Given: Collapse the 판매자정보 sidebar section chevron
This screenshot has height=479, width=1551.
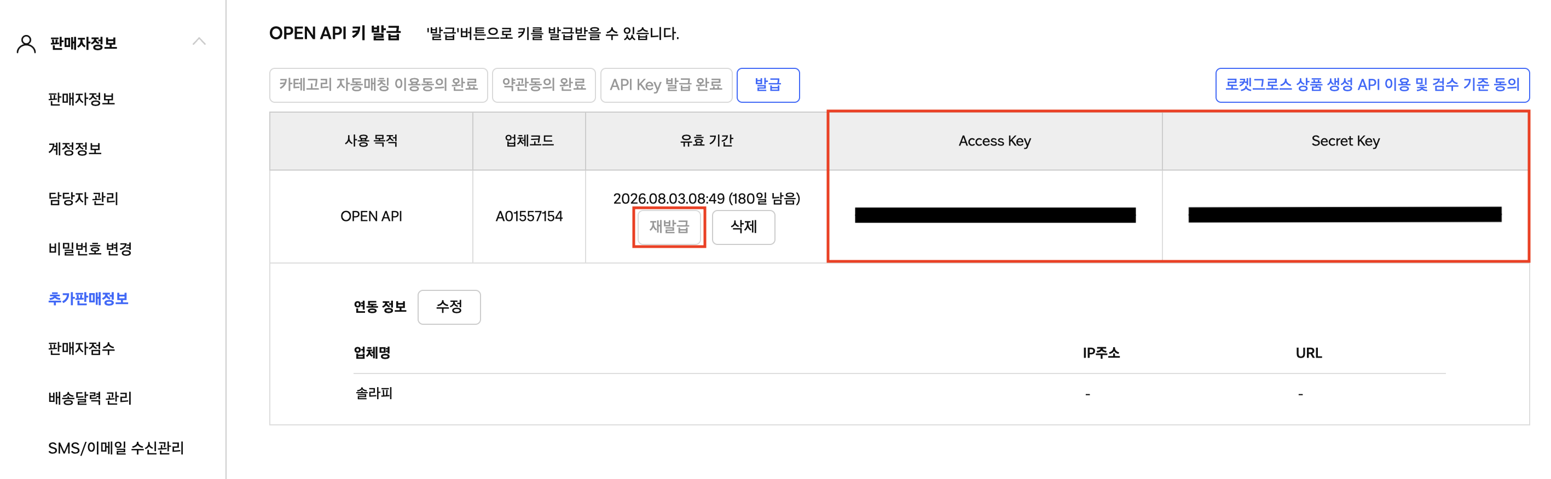Looking at the screenshot, I should click(x=199, y=42).
